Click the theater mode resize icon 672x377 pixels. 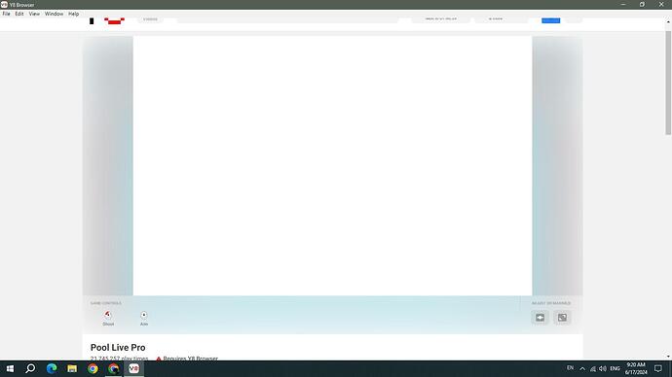[x=540, y=318]
